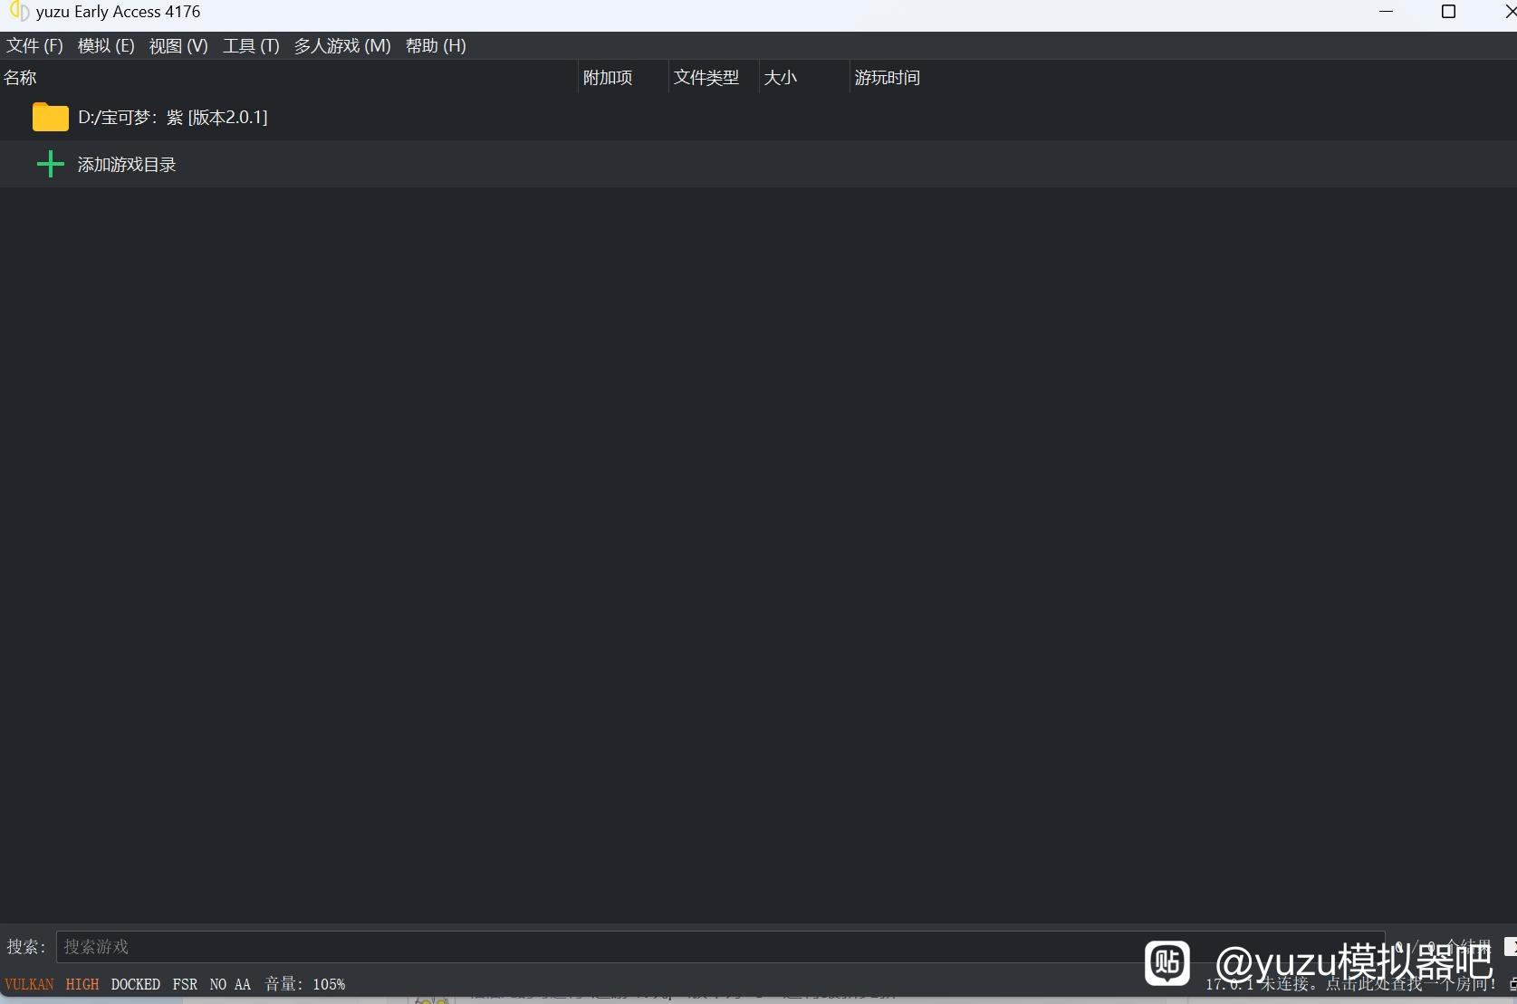1517x1004 pixels.
Task: Toggle the DOCKED mode status button
Action: click(x=136, y=984)
